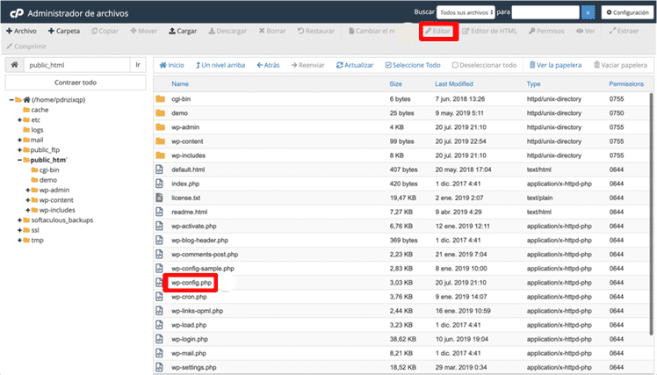Select the wp-settings.php file

click(194, 367)
